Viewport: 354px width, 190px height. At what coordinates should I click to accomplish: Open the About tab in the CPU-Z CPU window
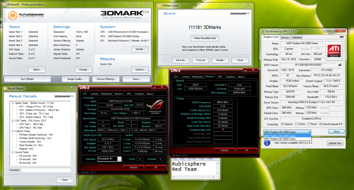tap(150, 94)
